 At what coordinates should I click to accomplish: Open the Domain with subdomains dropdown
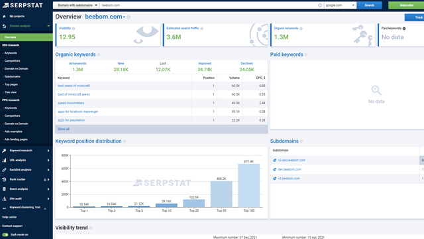[77, 5]
